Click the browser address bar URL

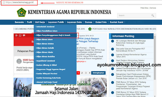[x=19, y=2]
